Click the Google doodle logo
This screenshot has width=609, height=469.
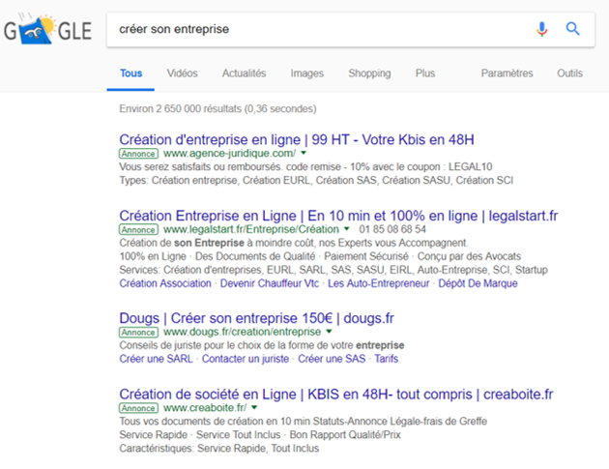pyautogui.click(x=47, y=30)
